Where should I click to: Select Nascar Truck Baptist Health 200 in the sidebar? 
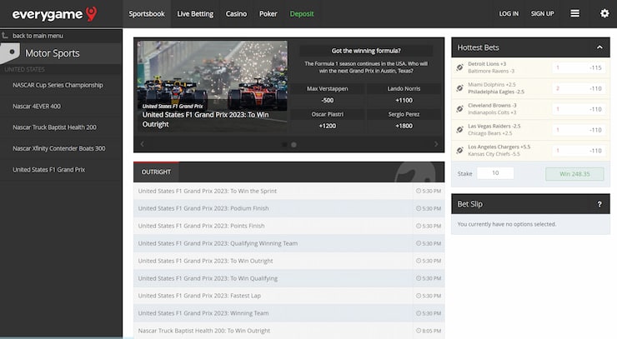(54, 127)
